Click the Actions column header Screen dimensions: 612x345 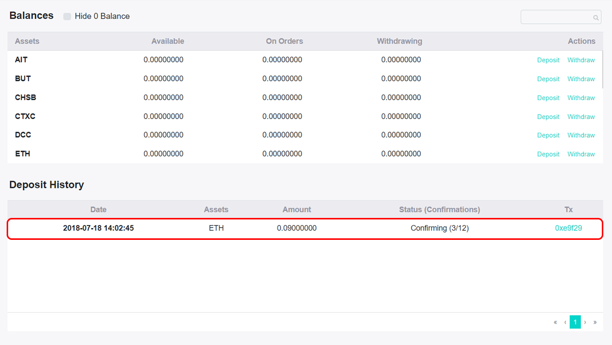581,41
